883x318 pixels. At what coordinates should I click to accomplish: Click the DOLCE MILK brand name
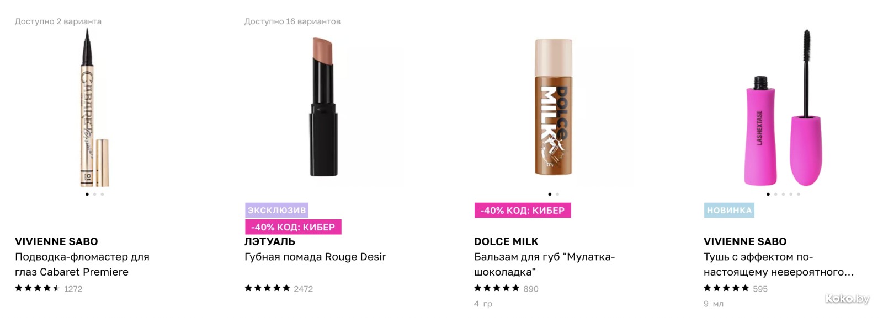(x=506, y=241)
